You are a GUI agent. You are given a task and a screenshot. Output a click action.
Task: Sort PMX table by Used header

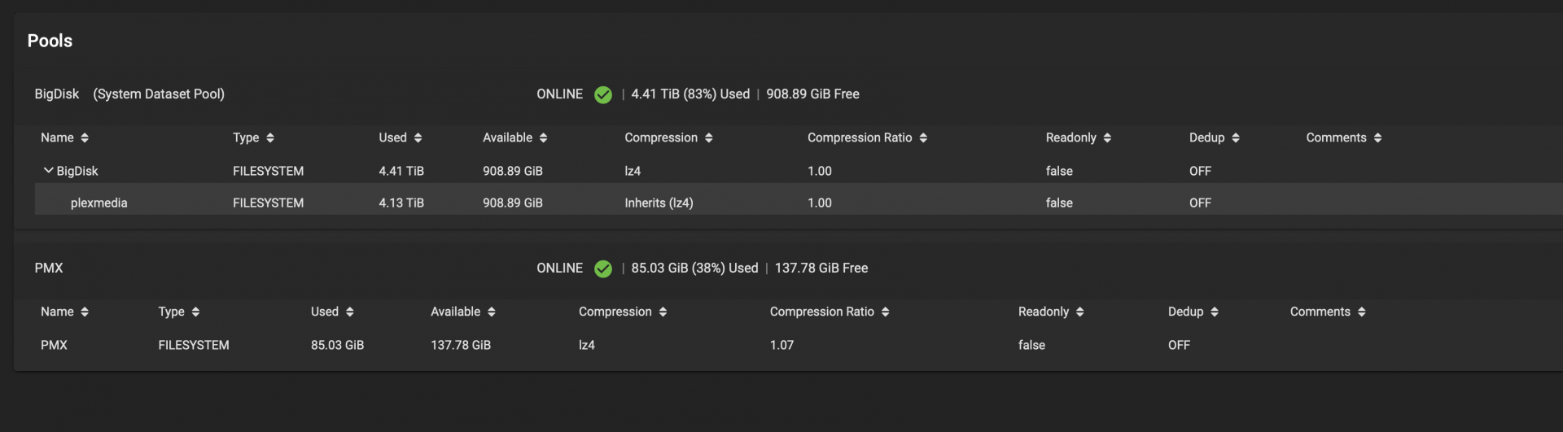(x=325, y=312)
